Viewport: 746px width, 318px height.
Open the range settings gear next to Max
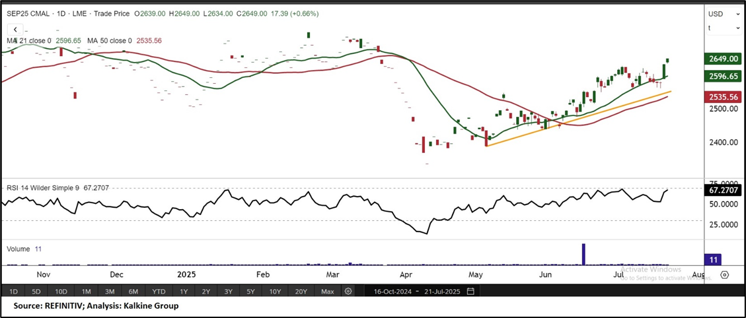point(348,292)
